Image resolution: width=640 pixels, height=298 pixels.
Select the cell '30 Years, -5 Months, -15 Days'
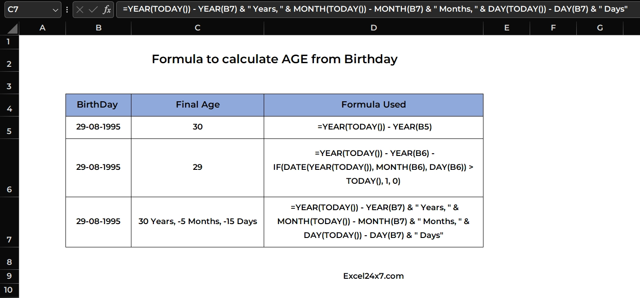[197, 222]
